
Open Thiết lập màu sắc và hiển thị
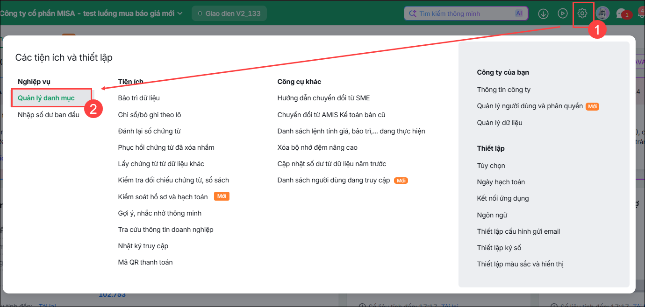coord(520,264)
